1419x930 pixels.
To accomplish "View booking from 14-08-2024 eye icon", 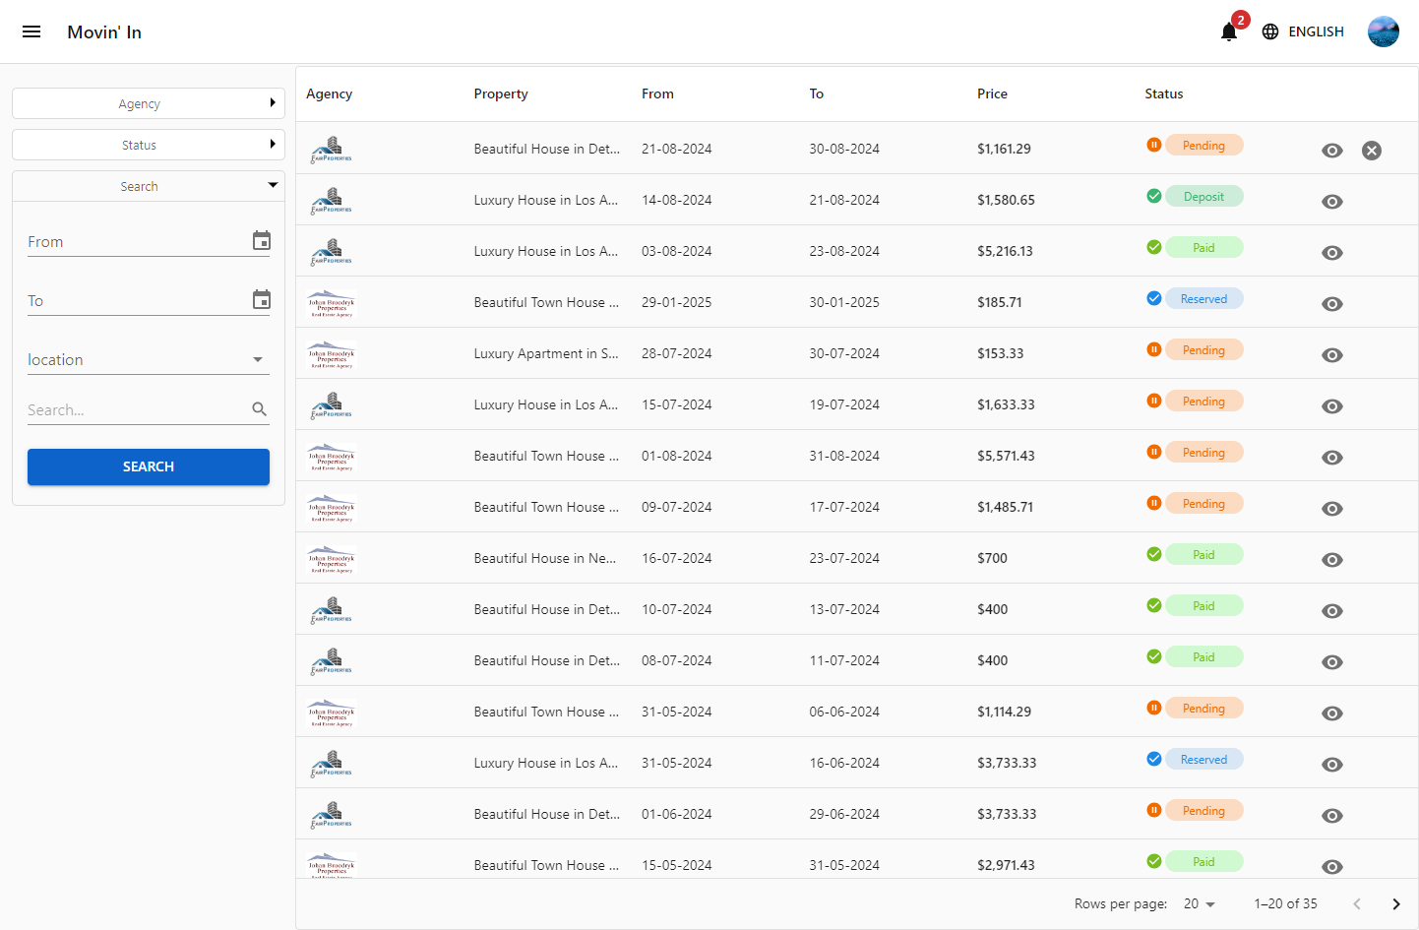I will [x=1332, y=201].
